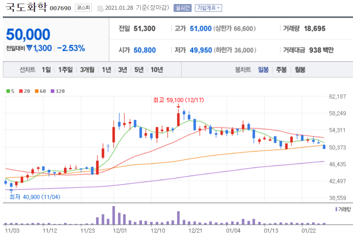This screenshot has width=353, height=236.
Task: Click the high price 51,000
Action: click(x=201, y=29)
